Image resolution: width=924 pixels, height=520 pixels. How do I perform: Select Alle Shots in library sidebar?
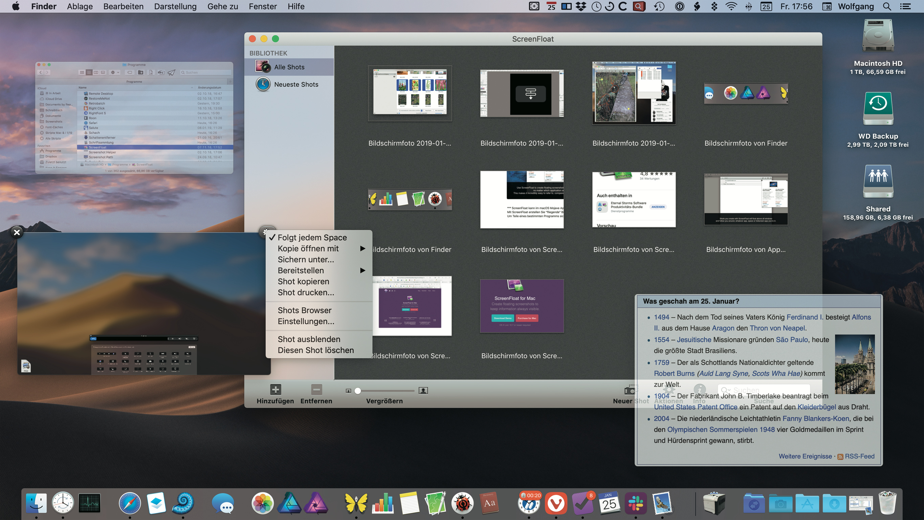tap(289, 67)
